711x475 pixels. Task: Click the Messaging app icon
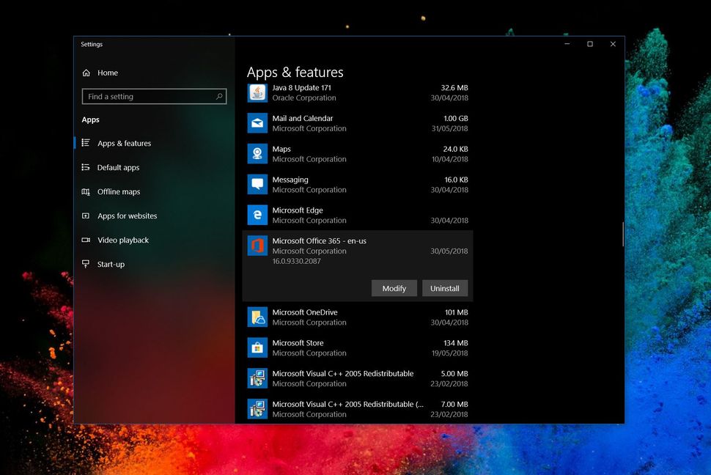click(257, 184)
